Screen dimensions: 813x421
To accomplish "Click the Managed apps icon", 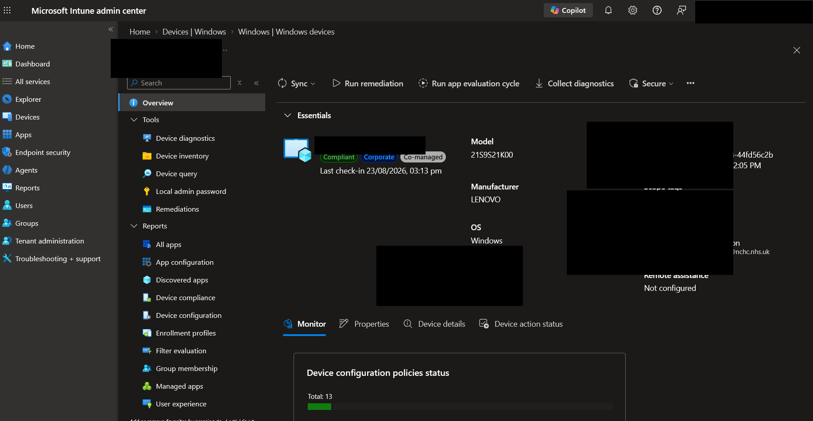I will tap(147, 386).
